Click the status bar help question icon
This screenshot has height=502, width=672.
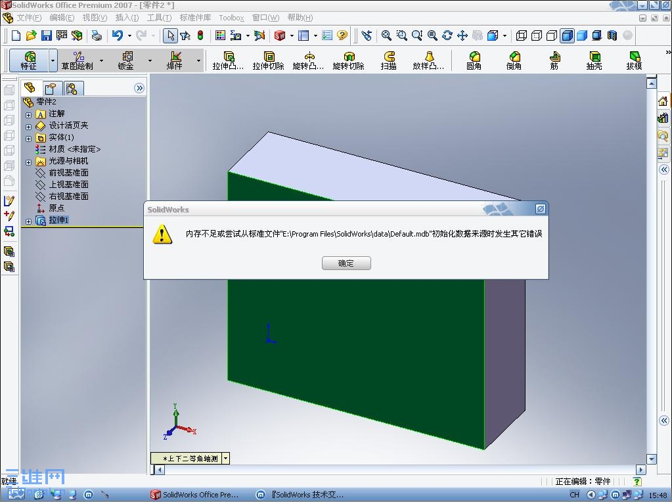click(637, 482)
